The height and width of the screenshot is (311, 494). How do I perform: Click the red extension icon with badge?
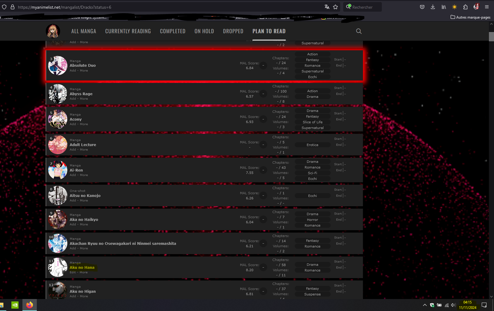476,7
